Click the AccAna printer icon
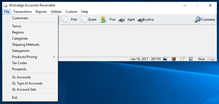The width and height of the screenshot is (219, 104). tap(141, 20)
